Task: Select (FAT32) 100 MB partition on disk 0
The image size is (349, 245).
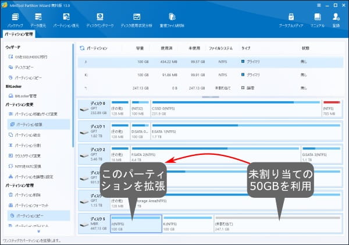Action: pos(140,108)
